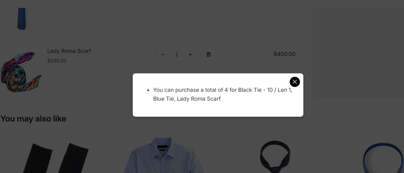This screenshot has width=404, height=173.
Task: Decrease Lady Roma Scarf quantity
Action: pyautogui.click(x=163, y=55)
